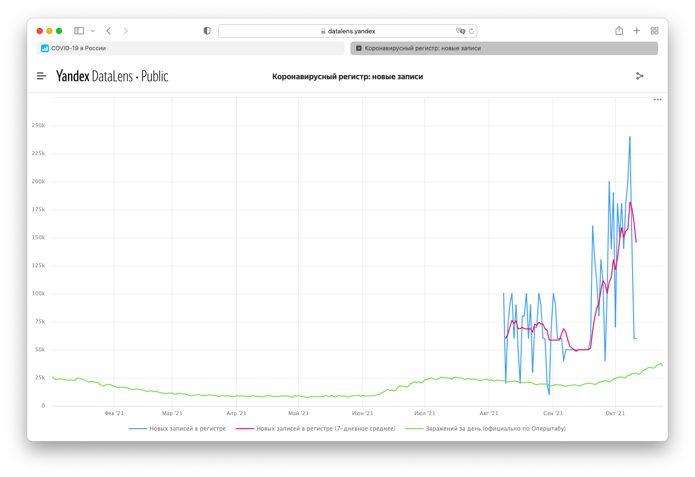Toggle legend series 7-дневное среднее
Image resolution: width=695 pixels, height=477 pixels.
click(x=316, y=429)
